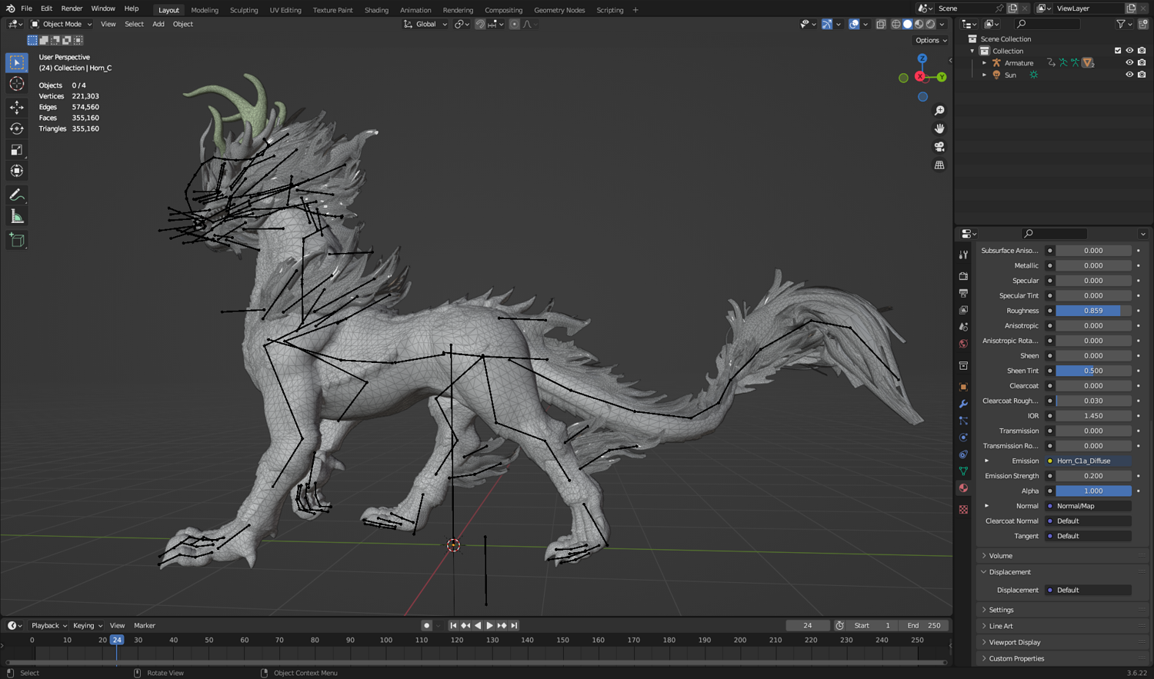Screen dimensions: 1154x679
Task: Switch perspective/orthographic with the grid icon
Action: (939, 165)
